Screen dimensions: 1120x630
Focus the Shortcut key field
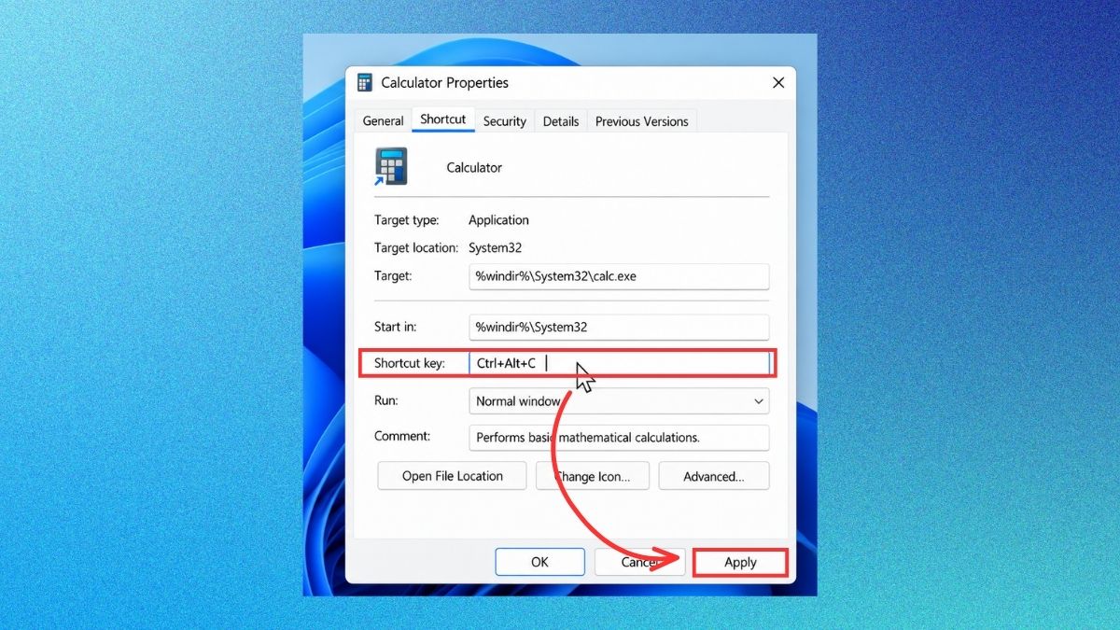(x=620, y=363)
